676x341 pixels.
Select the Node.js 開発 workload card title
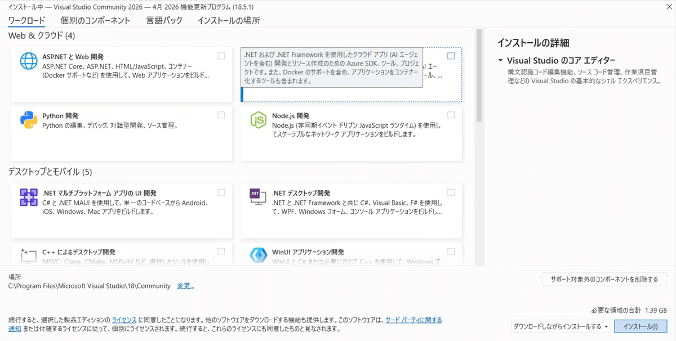[x=291, y=116]
